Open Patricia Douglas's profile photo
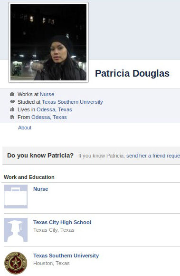 pyautogui.click(x=48, y=42)
